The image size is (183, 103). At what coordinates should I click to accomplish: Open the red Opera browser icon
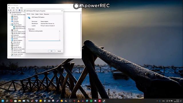[11, 101]
